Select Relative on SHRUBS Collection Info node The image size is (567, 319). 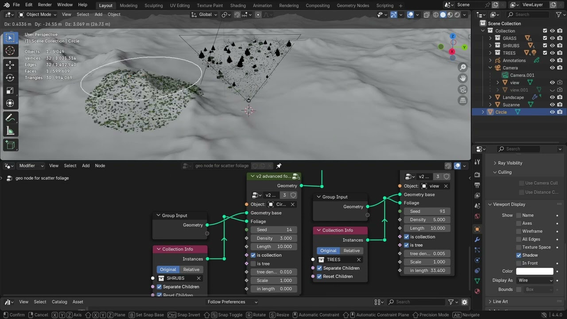tap(191, 269)
